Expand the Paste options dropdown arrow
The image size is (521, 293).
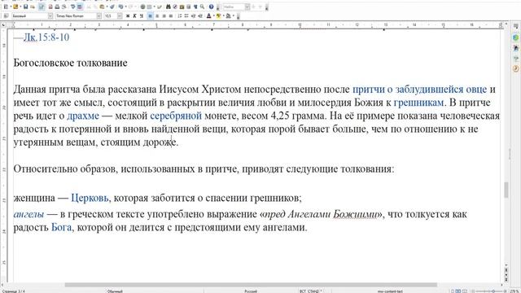(x=107, y=7)
